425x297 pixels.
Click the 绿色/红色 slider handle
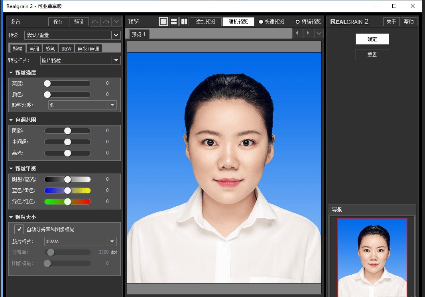point(67,202)
